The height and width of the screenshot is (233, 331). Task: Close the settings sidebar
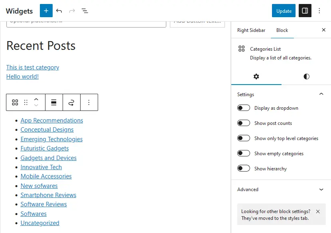tap(323, 30)
